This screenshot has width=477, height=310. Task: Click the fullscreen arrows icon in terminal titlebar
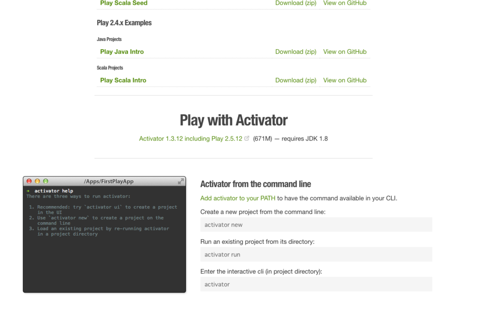[x=181, y=182]
